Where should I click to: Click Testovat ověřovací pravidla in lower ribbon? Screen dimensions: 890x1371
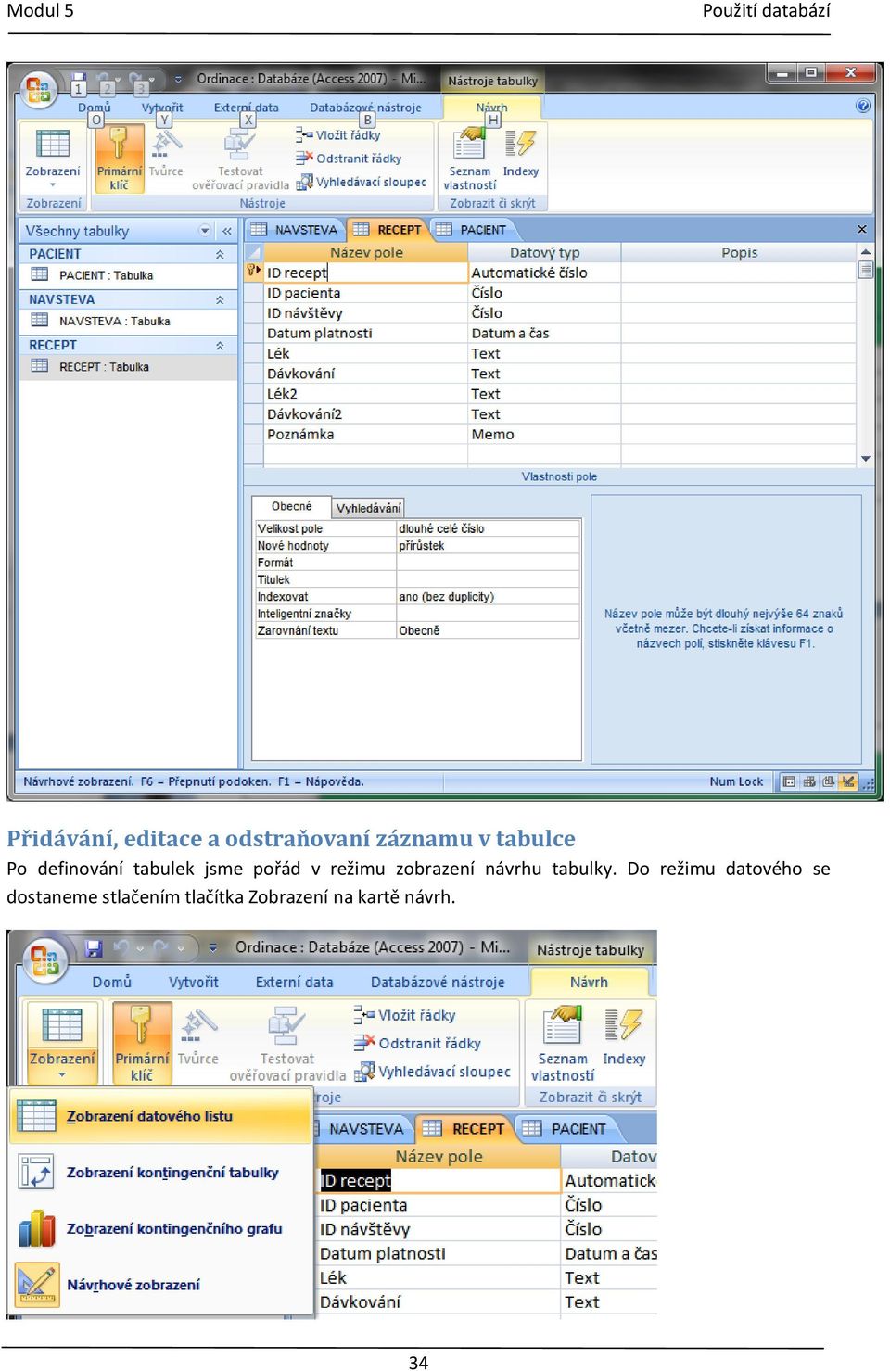pyautogui.click(x=287, y=1045)
